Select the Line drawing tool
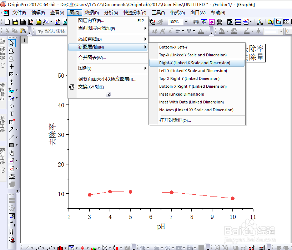The height and width of the screenshot is (250, 292). coord(11,137)
